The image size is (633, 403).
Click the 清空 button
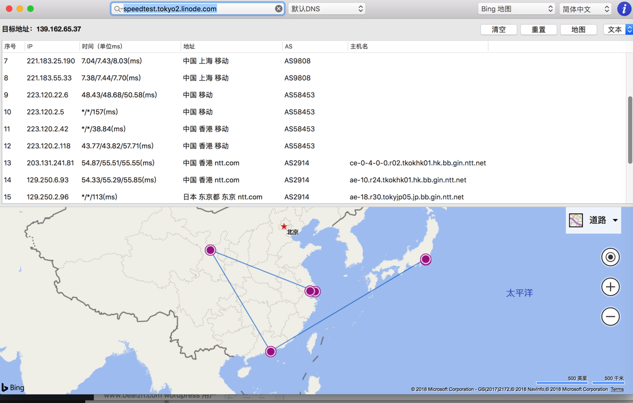click(498, 29)
